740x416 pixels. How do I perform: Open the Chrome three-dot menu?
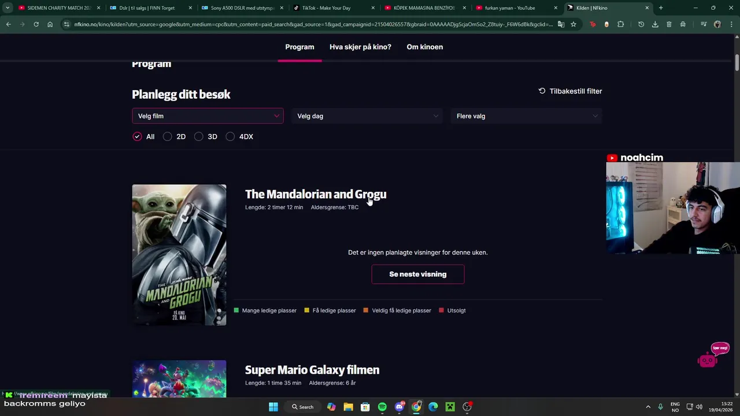tap(731, 24)
